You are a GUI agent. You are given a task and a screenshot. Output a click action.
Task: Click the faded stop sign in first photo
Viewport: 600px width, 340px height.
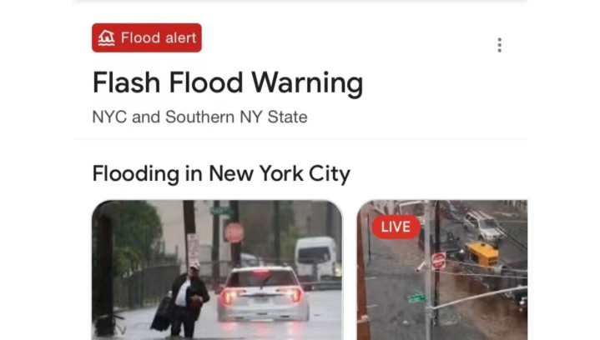[x=234, y=232]
